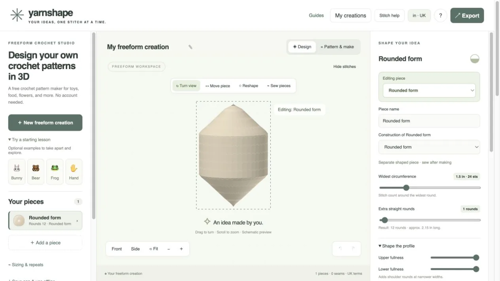Zoom out with the minus button
The width and height of the screenshot is (500, 281).
click(169, 249)
